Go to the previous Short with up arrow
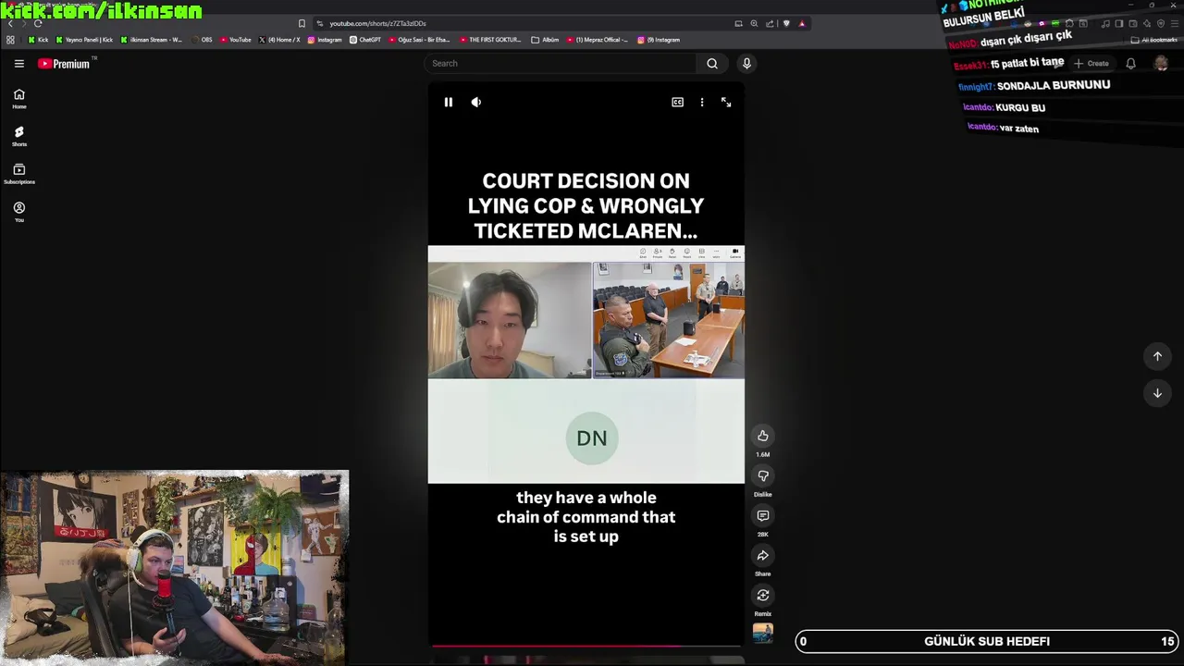This screenshot has height=666, width=1184. 1157,356
